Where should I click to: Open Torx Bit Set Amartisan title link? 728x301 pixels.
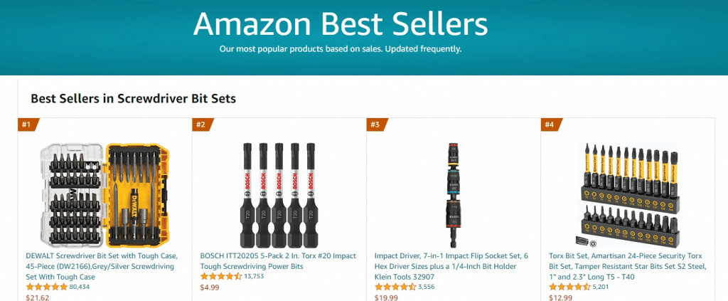(626, 266)
